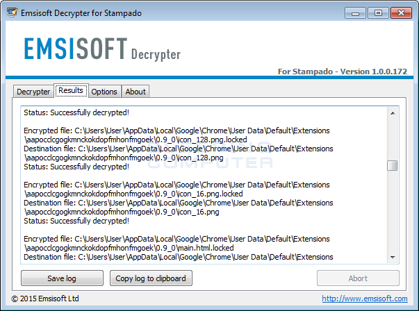Click the Save log button
This screenshot has width=419, height=311.
coord(62,278)
